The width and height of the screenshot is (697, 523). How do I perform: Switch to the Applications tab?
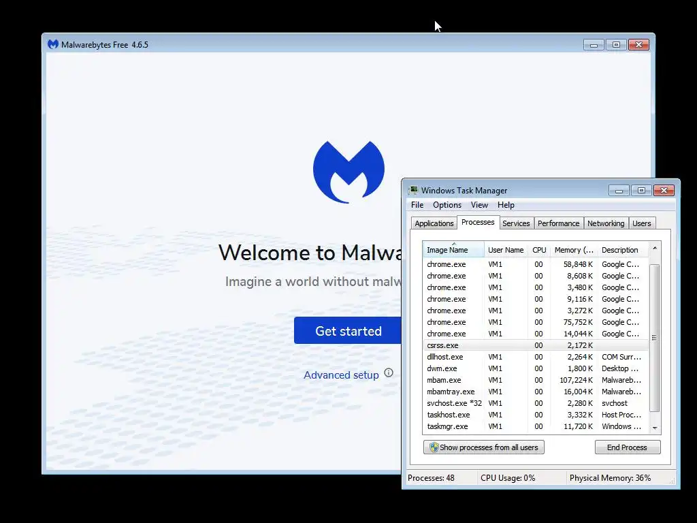[x=434, y=223]
